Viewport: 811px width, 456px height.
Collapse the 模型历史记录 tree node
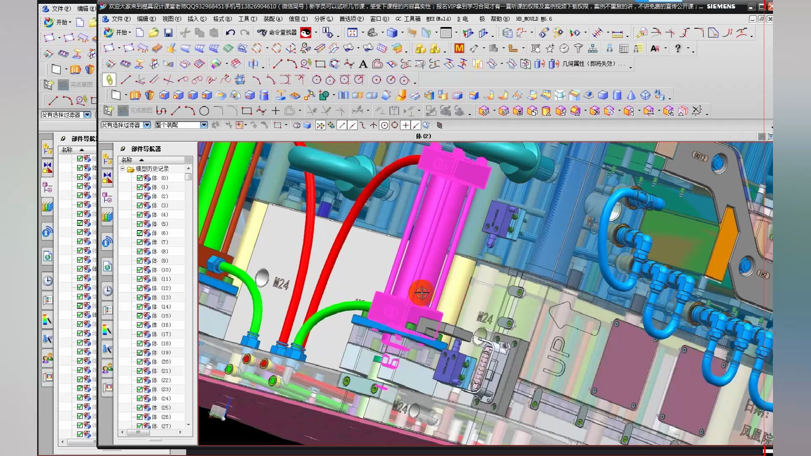(122, 168)
